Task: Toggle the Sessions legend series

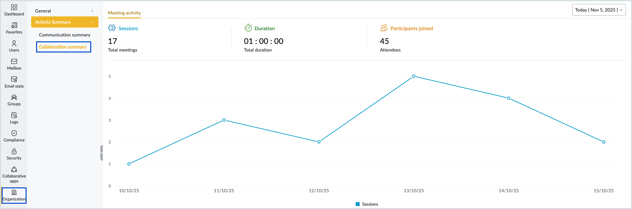Action: (x=367, y=204)
